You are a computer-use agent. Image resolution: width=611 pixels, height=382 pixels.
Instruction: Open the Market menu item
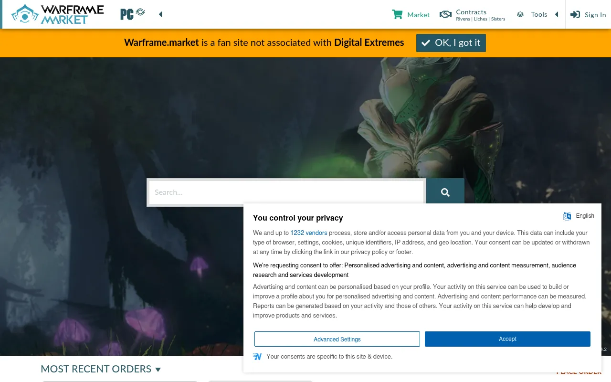(x=418, y=15)
